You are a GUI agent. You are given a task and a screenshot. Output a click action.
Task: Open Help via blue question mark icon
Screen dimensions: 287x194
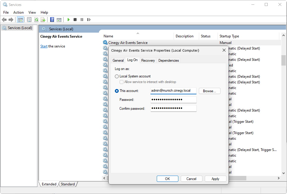(x=52, y=20)
